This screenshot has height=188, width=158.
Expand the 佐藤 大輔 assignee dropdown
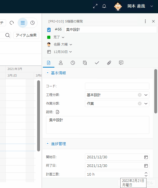click(63, 45)
